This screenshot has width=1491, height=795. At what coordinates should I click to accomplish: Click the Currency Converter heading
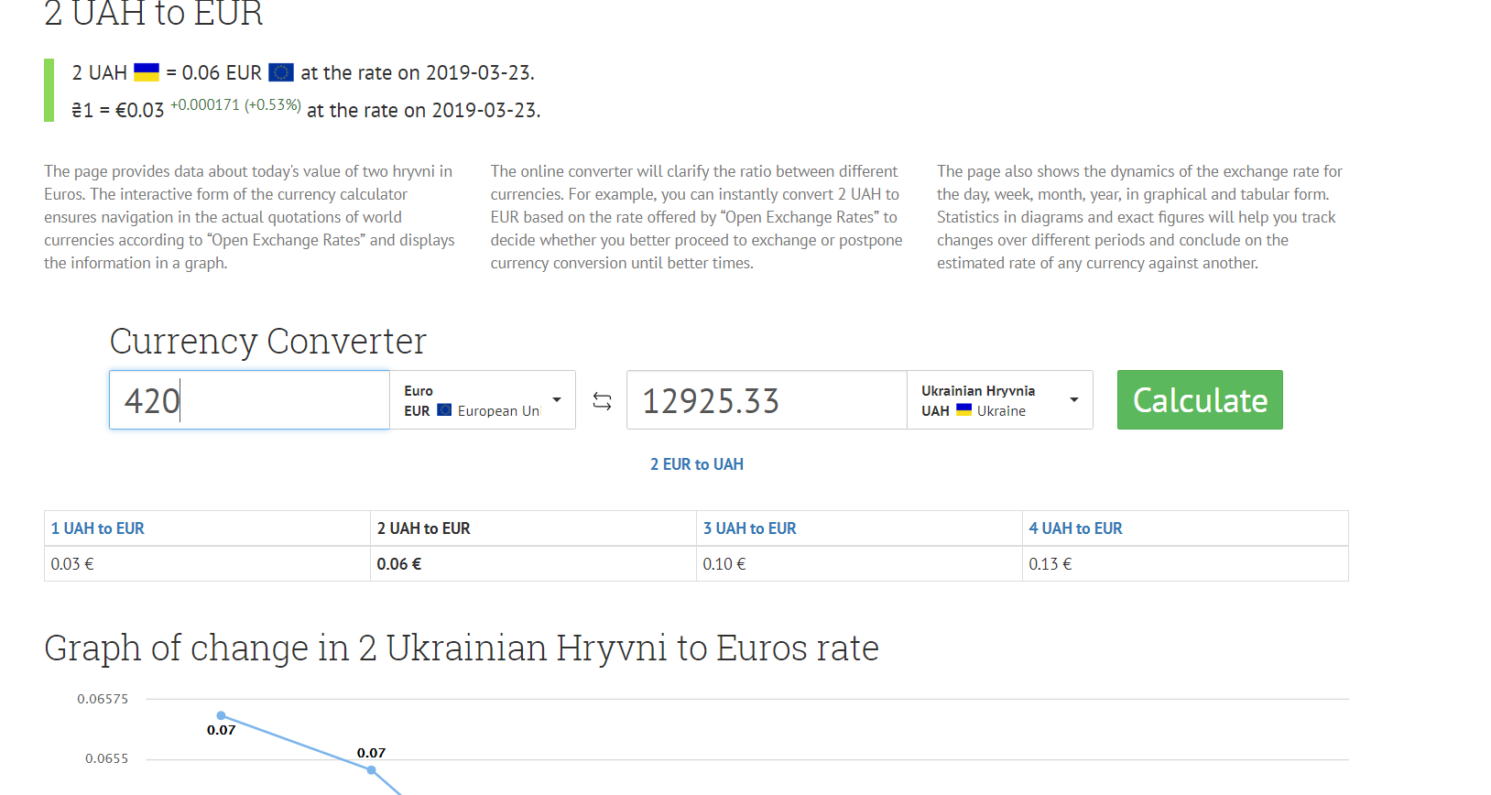[268, 342]
